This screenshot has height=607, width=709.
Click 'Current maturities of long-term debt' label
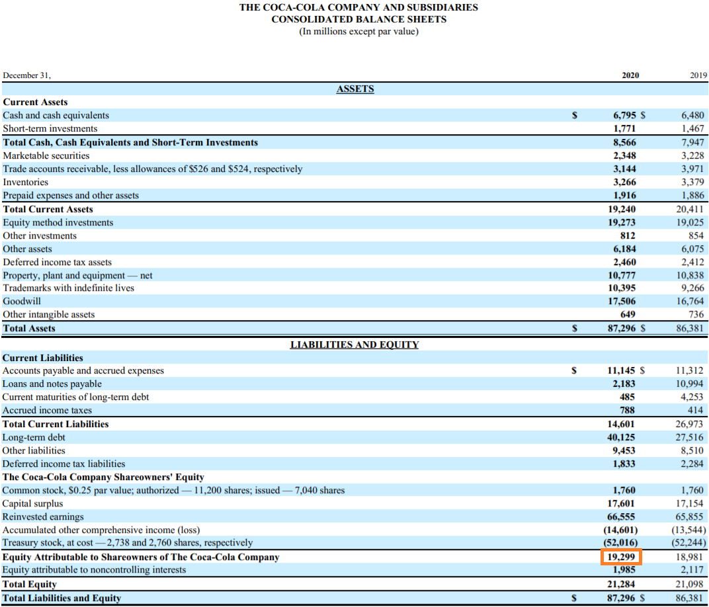75,397
